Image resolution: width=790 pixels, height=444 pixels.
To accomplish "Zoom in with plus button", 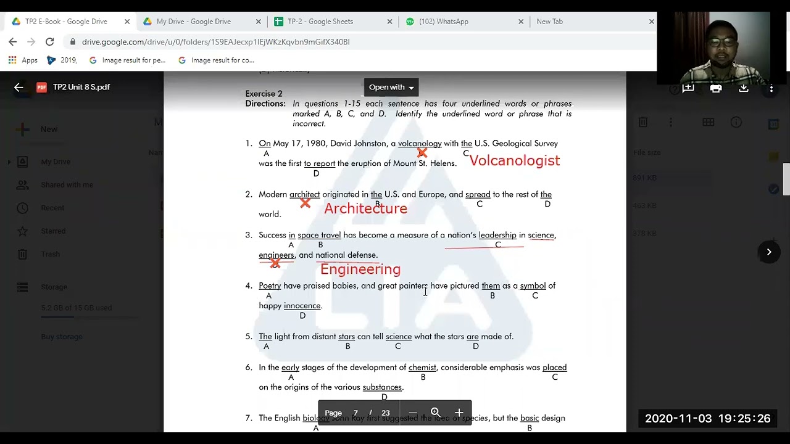I will tap(459, 413).
